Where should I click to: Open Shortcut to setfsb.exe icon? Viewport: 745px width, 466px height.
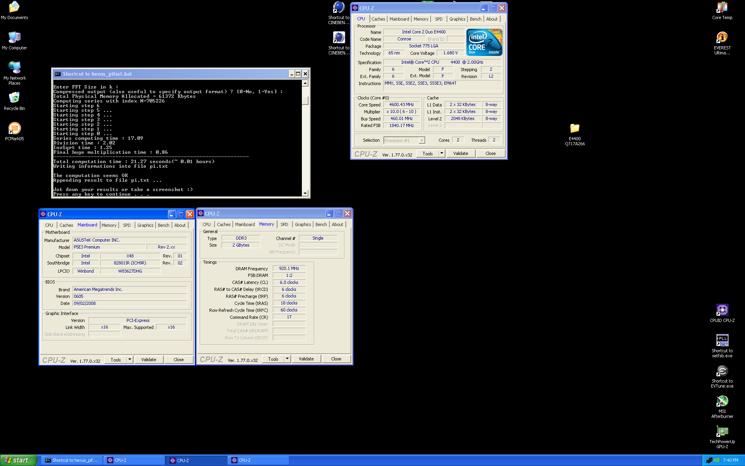722,346
